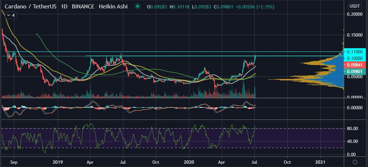Click the open value O0.09283
The image size is (368, 167).
pyautogui.click(x=157, y=7)
